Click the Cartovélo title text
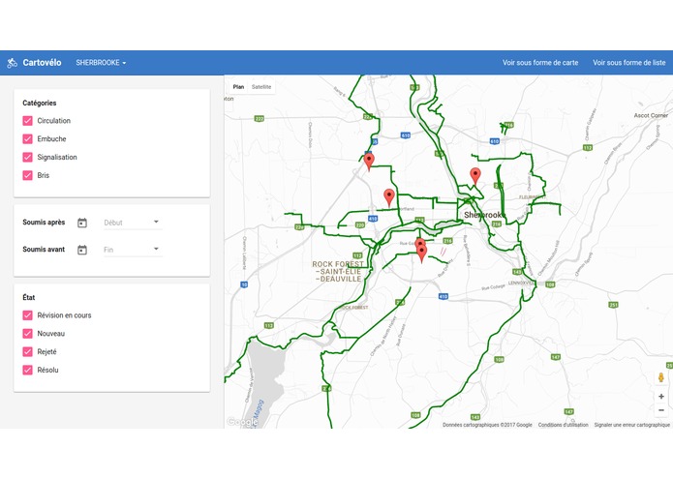Viewport: 673px width, 478px height. pos(42,63)
